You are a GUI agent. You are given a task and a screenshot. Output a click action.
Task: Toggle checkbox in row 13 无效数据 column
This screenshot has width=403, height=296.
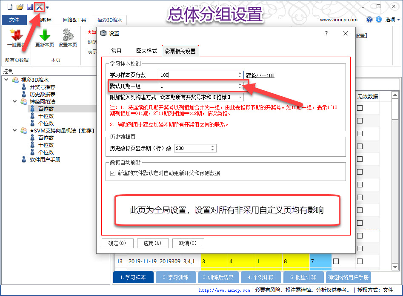click(360, 261)
